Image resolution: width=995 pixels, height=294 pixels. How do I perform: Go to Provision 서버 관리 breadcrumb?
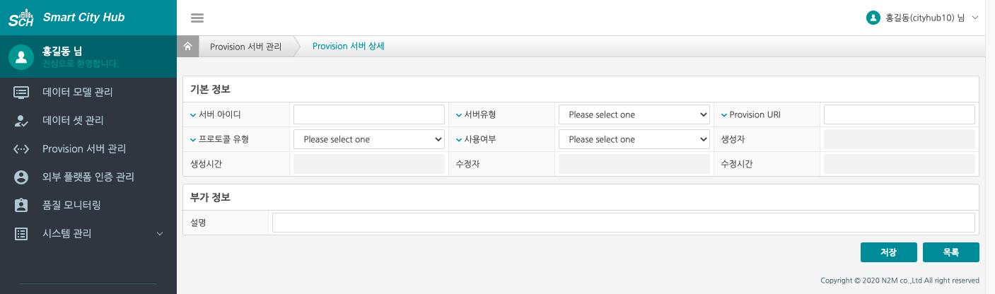pos(245,47)
